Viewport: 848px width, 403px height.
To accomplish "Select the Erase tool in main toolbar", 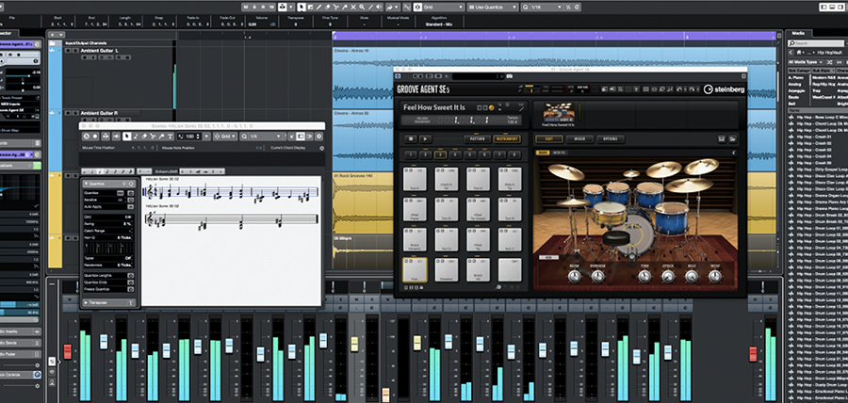I will point(327,7).
